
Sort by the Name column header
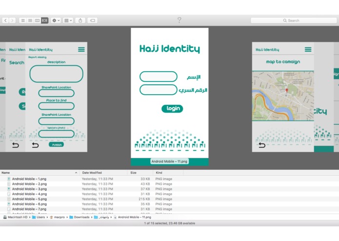tap(40, 173)
